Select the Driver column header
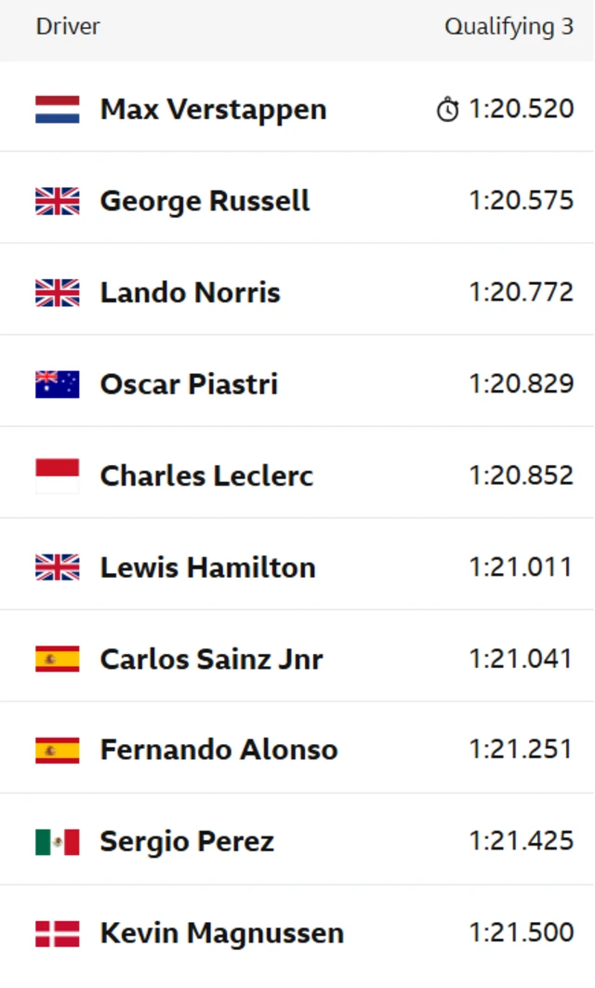The height and width of the screenshot is (988, 595). pos(68,27)
